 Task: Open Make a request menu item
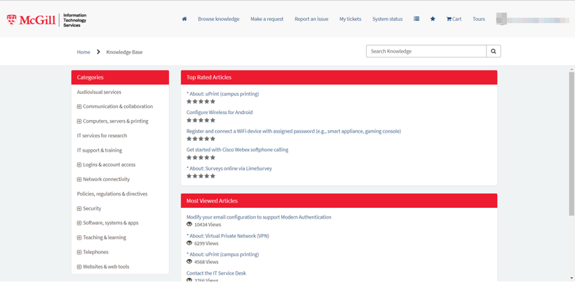(x=267, y=19)
